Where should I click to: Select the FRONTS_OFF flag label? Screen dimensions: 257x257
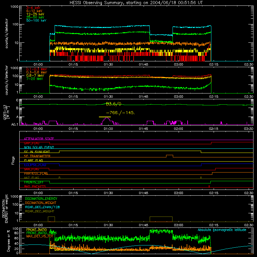tap(34, 182)
